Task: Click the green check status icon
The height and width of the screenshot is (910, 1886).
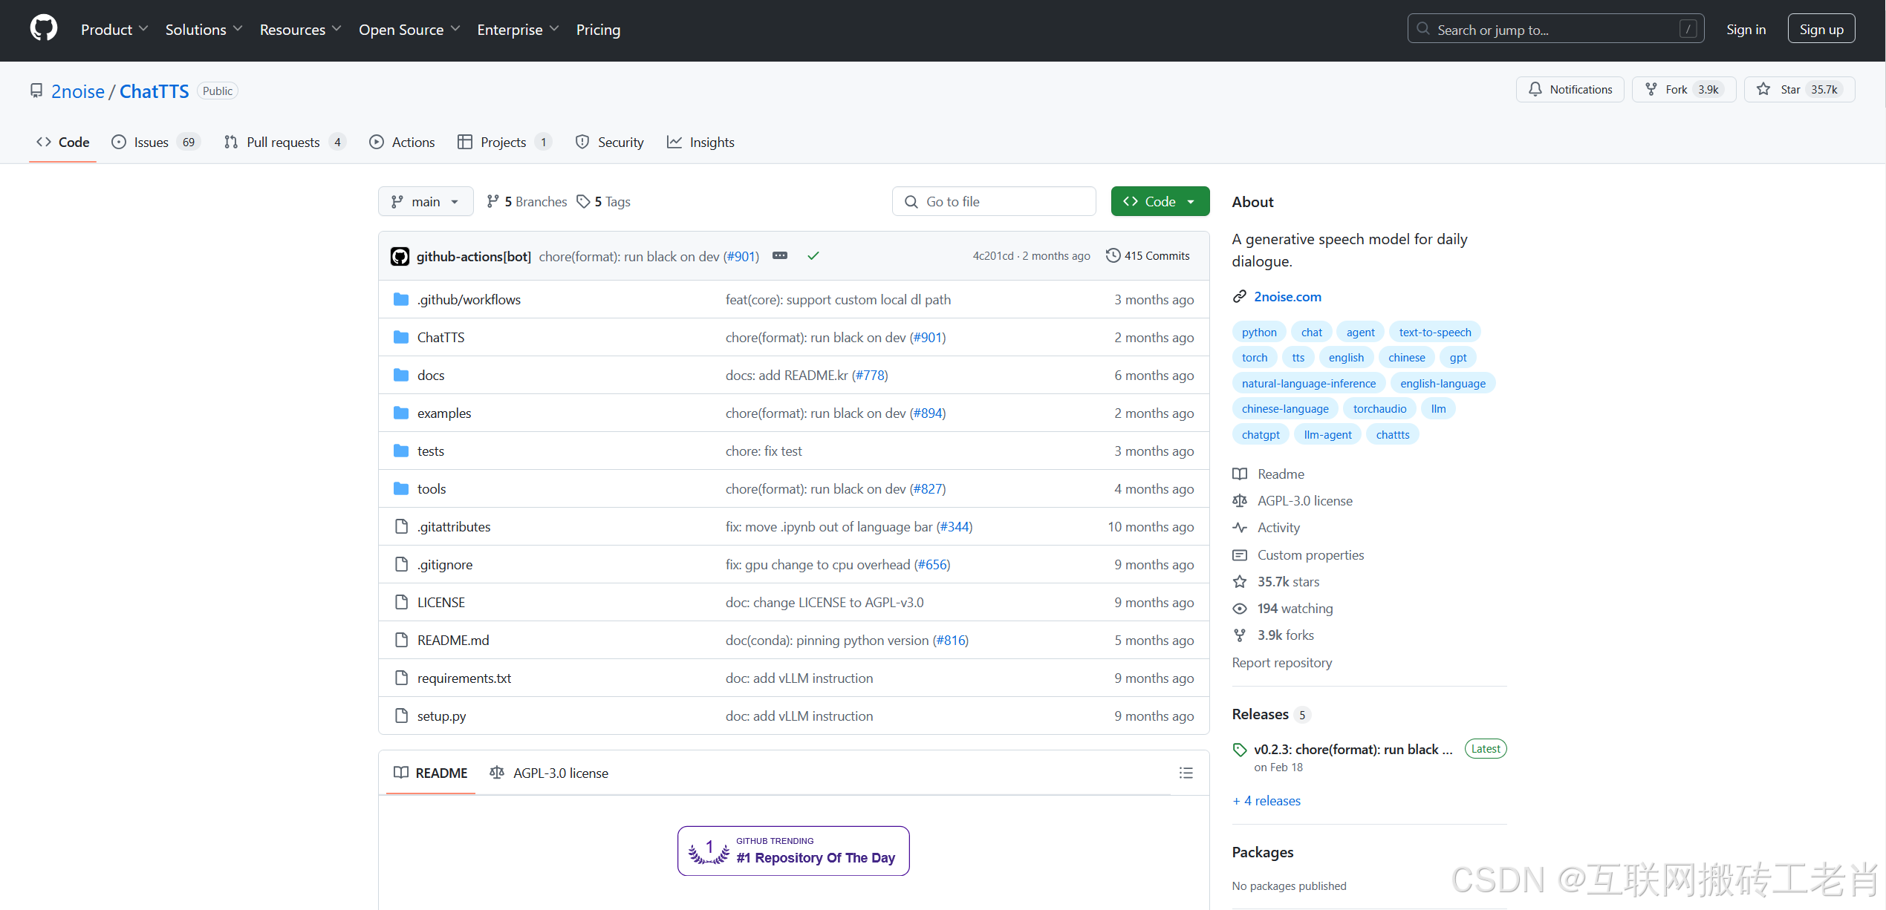Action: (x=813, y=256)
